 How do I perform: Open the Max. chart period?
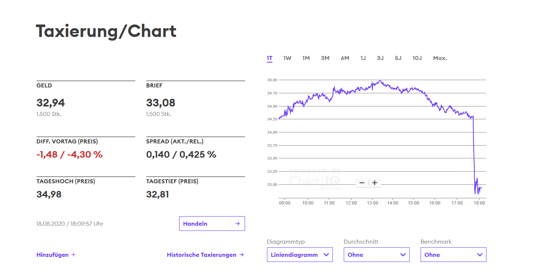440,58
